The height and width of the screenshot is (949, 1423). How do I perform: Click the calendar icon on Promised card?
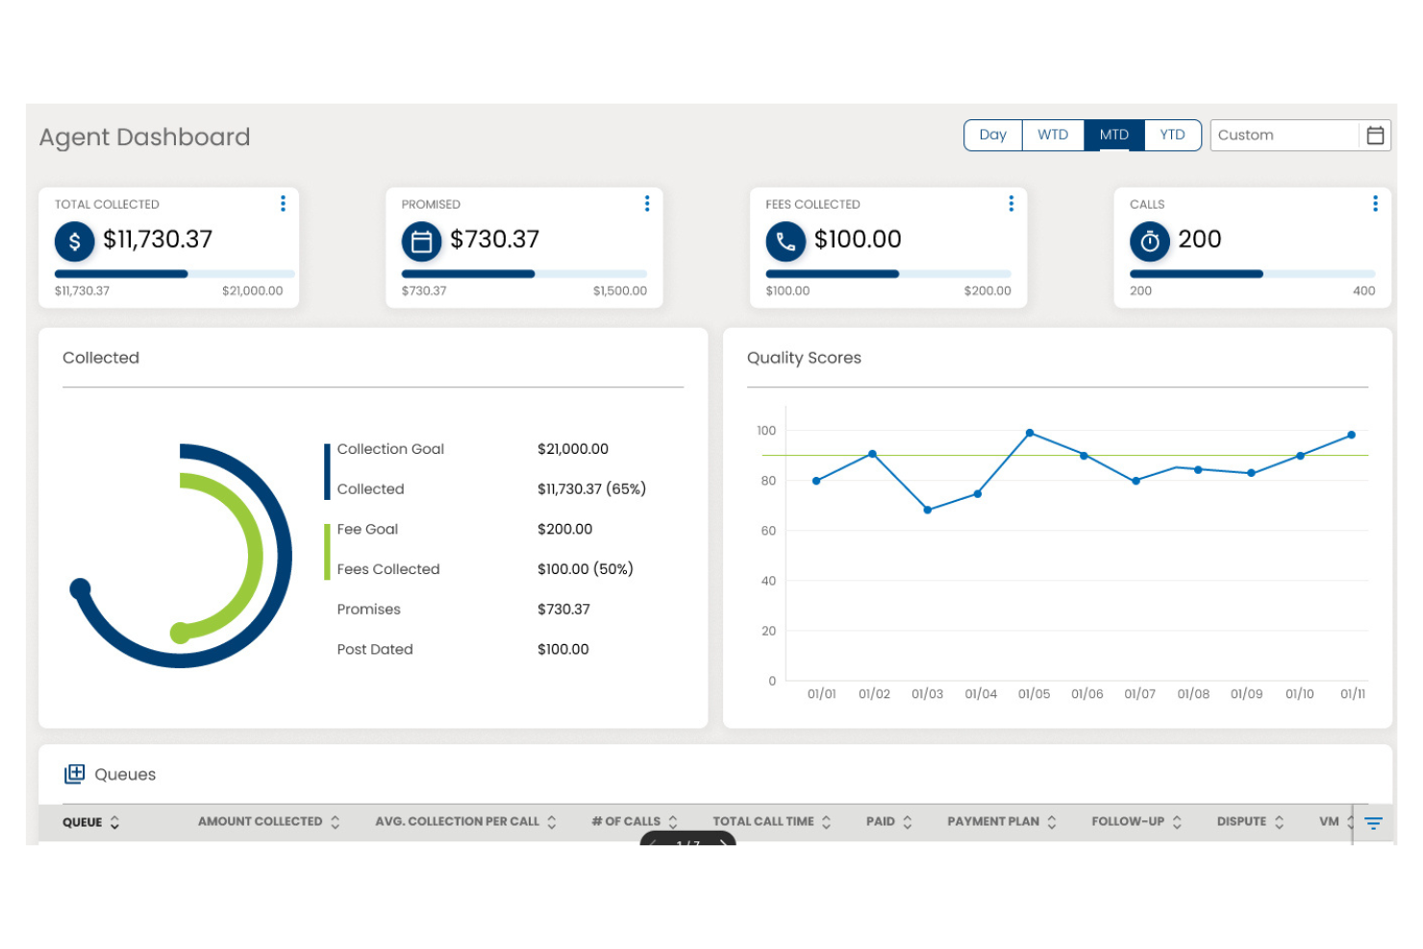click(421, 241)
